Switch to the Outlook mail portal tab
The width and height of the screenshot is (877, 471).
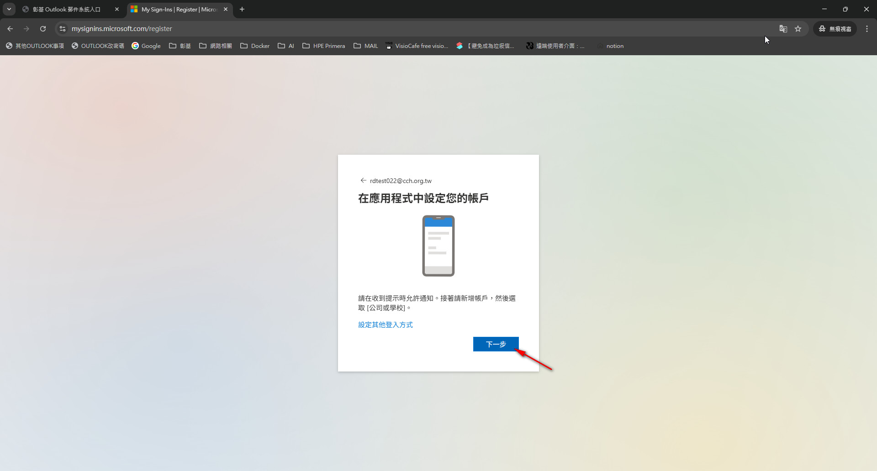[66, 9]
